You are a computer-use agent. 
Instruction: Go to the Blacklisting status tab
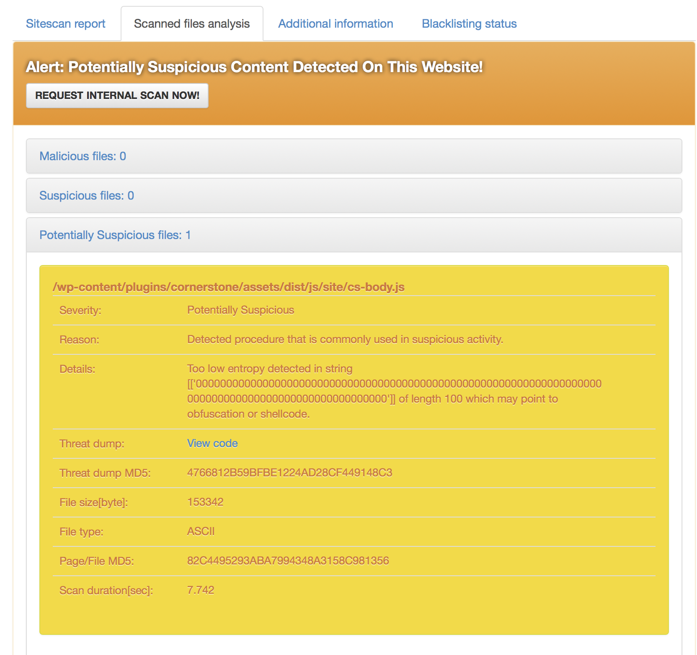tap(469, 24)
